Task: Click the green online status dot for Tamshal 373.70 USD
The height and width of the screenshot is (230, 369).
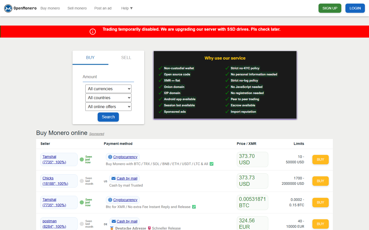Action: [82, 159]
